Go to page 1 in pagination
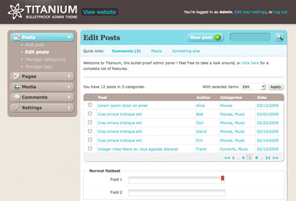 (x=233, y=158)
